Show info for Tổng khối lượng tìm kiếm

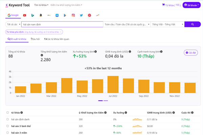pyautogui.click(x=42, y=55)
